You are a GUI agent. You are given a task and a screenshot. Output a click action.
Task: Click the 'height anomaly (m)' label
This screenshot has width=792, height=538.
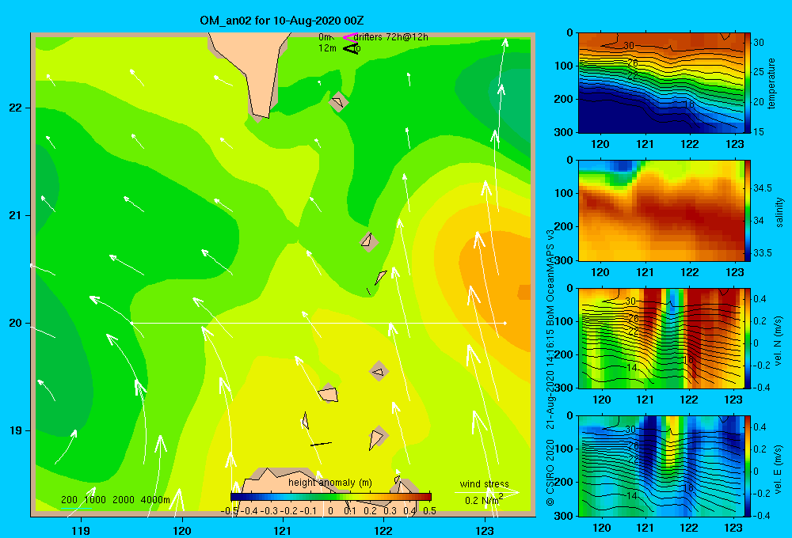click(329, 483)
